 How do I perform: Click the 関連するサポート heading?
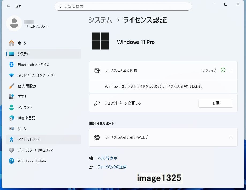pyautogui.click(x=102, y=124)
